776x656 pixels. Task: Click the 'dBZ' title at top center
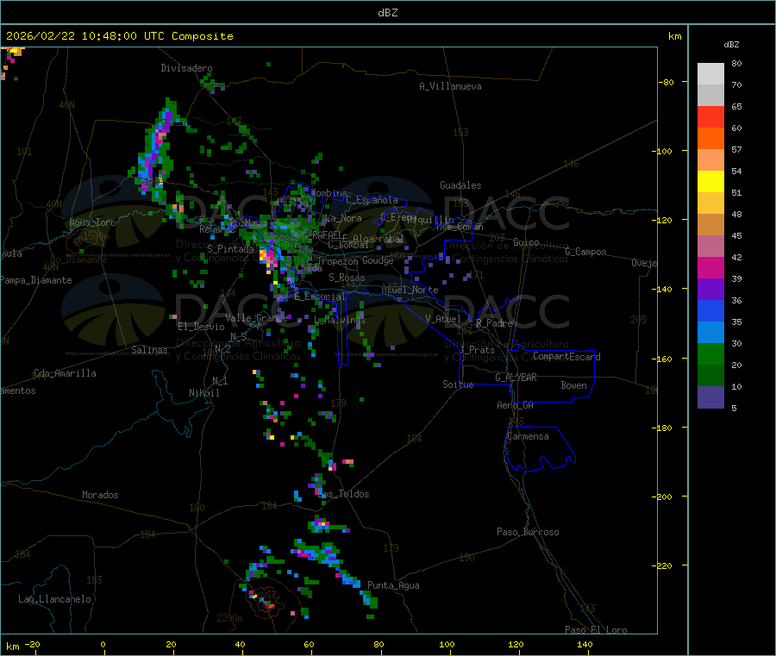[387, 13]
